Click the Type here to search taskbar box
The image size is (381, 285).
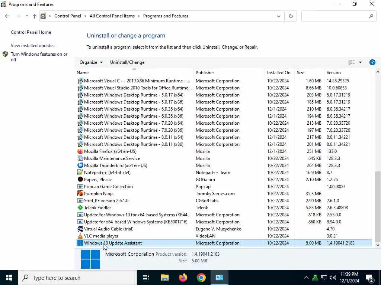click(77, 278)
